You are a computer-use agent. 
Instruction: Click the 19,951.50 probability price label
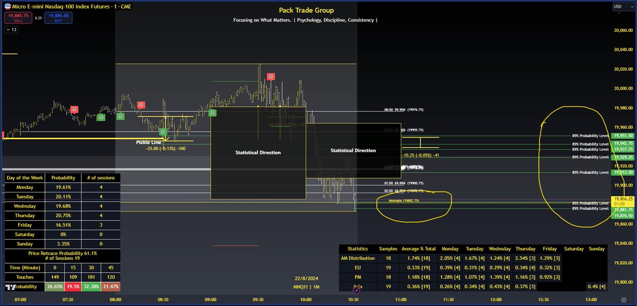pos(623,136)
